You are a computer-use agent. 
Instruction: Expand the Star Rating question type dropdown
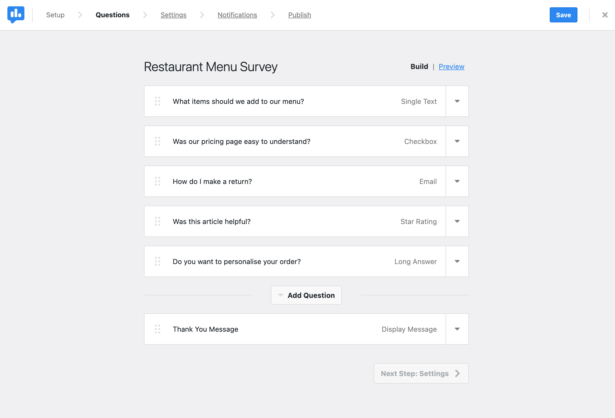(x=457, y=221)
